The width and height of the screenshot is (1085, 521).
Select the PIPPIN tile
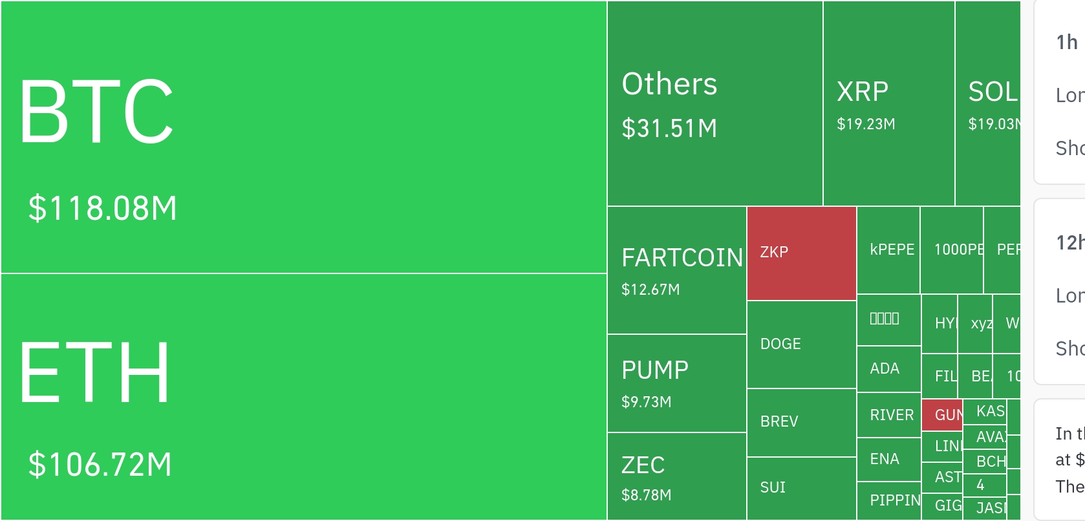click(888, 500)
